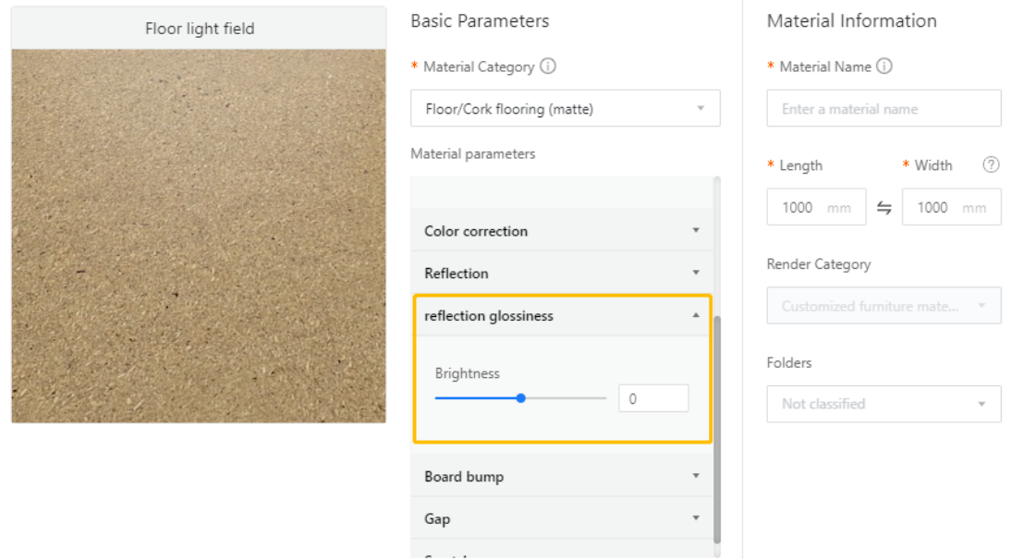Image resolution: width=1023 pixels, height=560 pixels.
Task: Click help icon next to Width
Action: pyautogui.click(x=991, y=165)
